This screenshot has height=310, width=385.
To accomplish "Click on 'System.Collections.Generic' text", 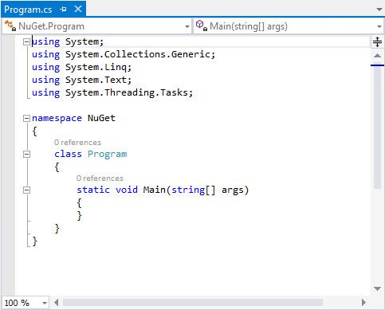I will click(x=138, y=54).
